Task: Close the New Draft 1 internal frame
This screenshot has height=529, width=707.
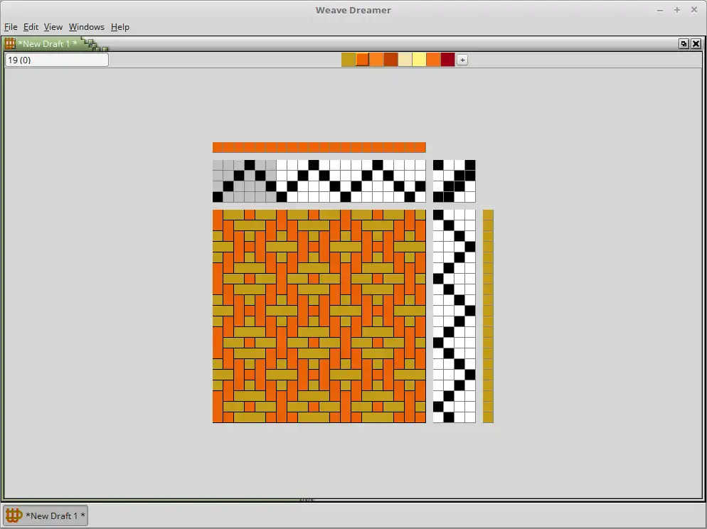Action: tap(696, 43)
